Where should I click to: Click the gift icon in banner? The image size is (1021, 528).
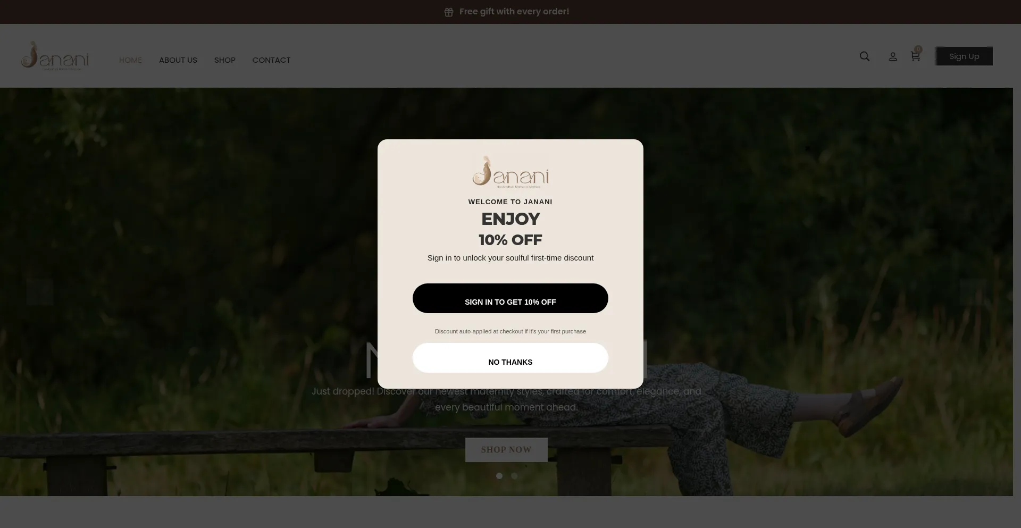[x=449, y=12]
